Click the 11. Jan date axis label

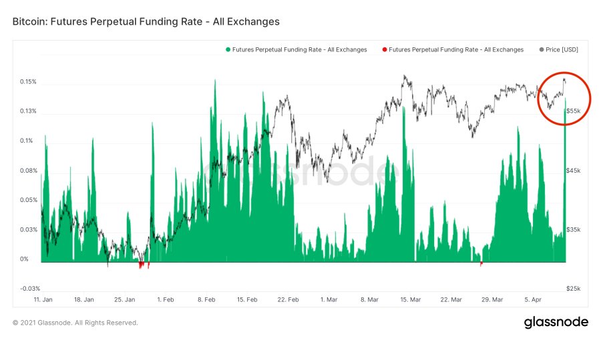pyautogui.click(x=43, y=300)
